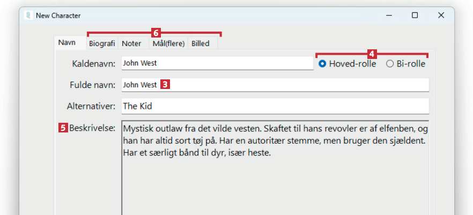Click the Alternativer label
Image resolution: width=473 pixels, height=215 pixels.
point(91,106)
